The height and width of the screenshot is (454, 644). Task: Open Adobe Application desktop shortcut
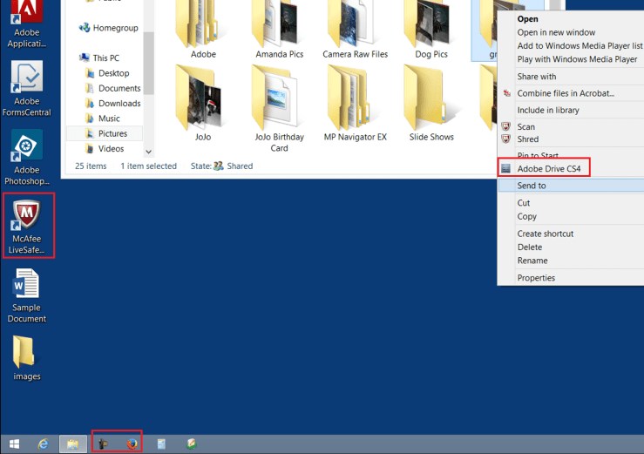(x=27, y=24)
